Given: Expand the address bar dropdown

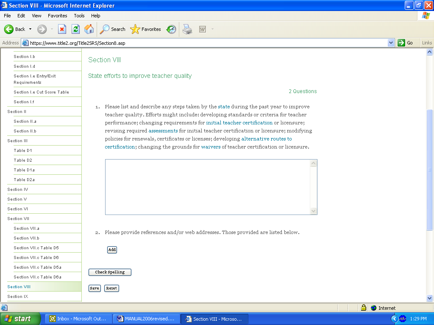Looking at the screenshot, I should click(391, 43).
